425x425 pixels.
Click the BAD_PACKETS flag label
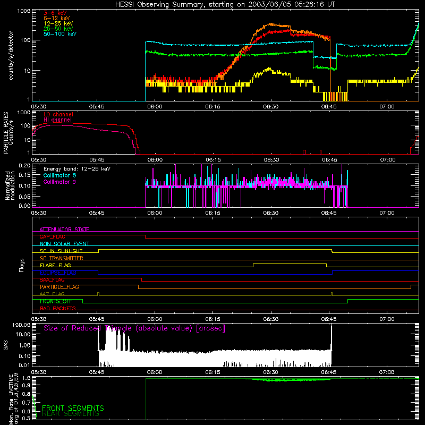(x=58, y=309)
